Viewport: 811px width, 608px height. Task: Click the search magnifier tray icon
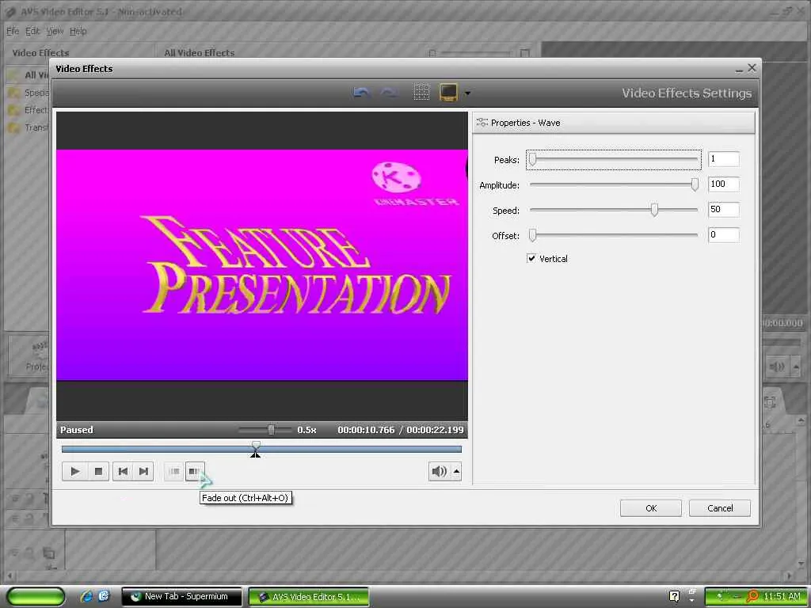[753, 597]
